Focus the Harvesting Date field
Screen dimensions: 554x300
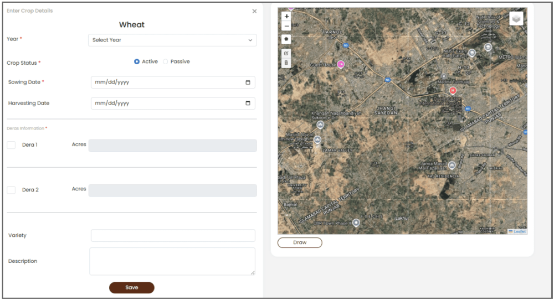click(173, 103)
